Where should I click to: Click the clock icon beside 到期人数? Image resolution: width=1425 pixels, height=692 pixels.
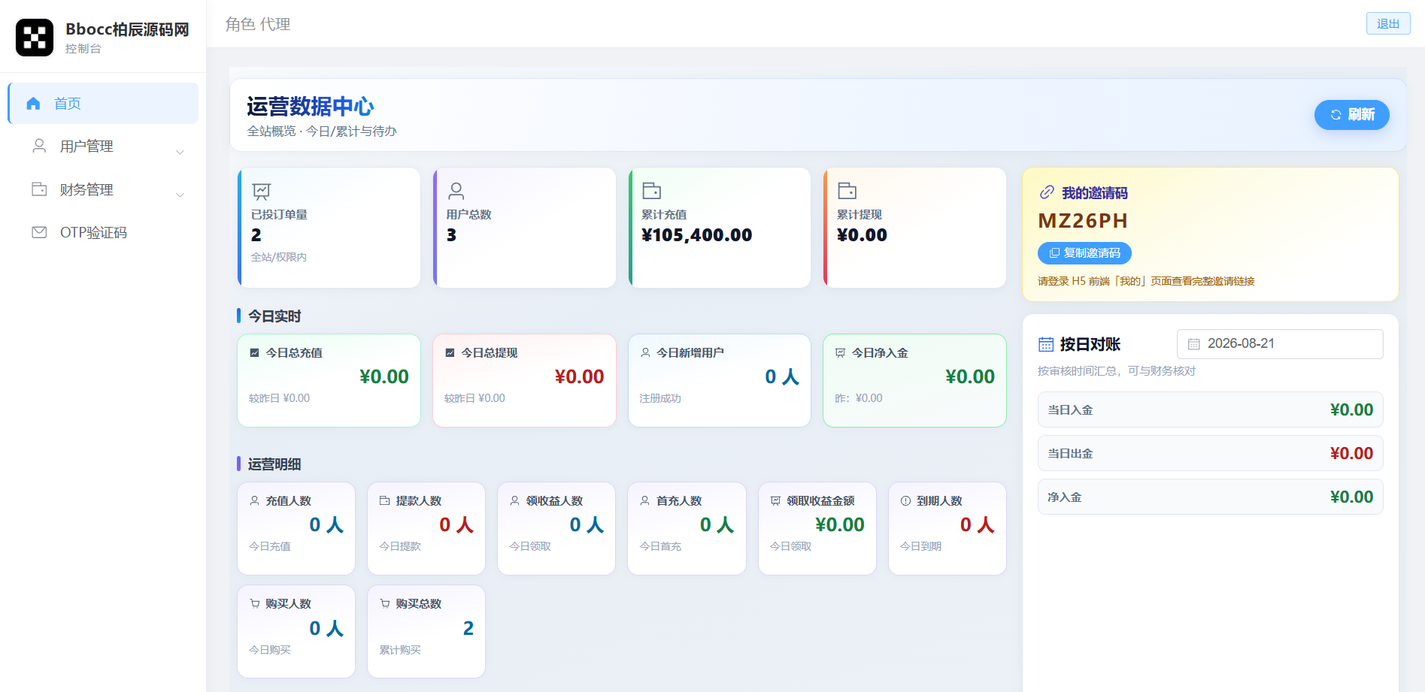pos(905,500)
